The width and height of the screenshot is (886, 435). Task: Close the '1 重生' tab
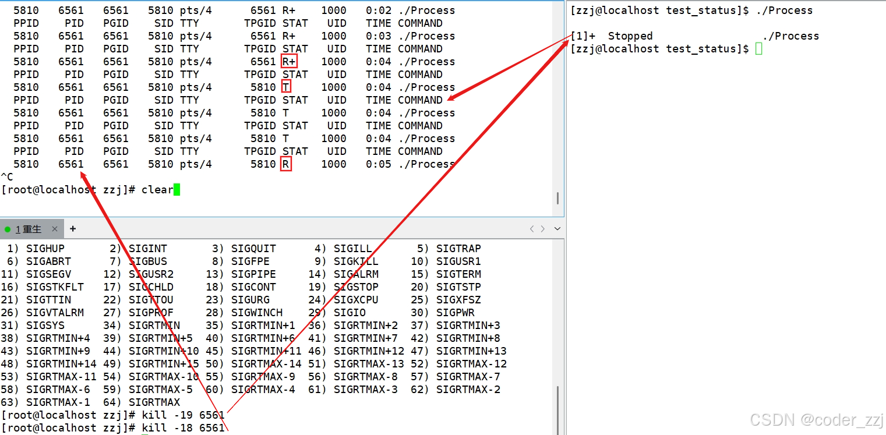(54, 229)
